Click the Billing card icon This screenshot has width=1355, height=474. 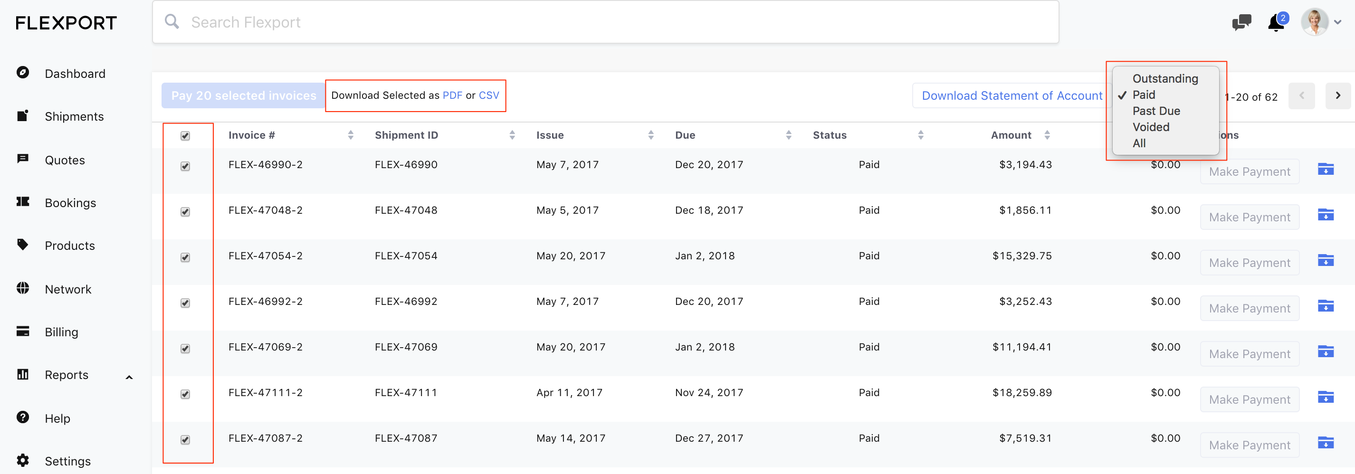point(23,331)
